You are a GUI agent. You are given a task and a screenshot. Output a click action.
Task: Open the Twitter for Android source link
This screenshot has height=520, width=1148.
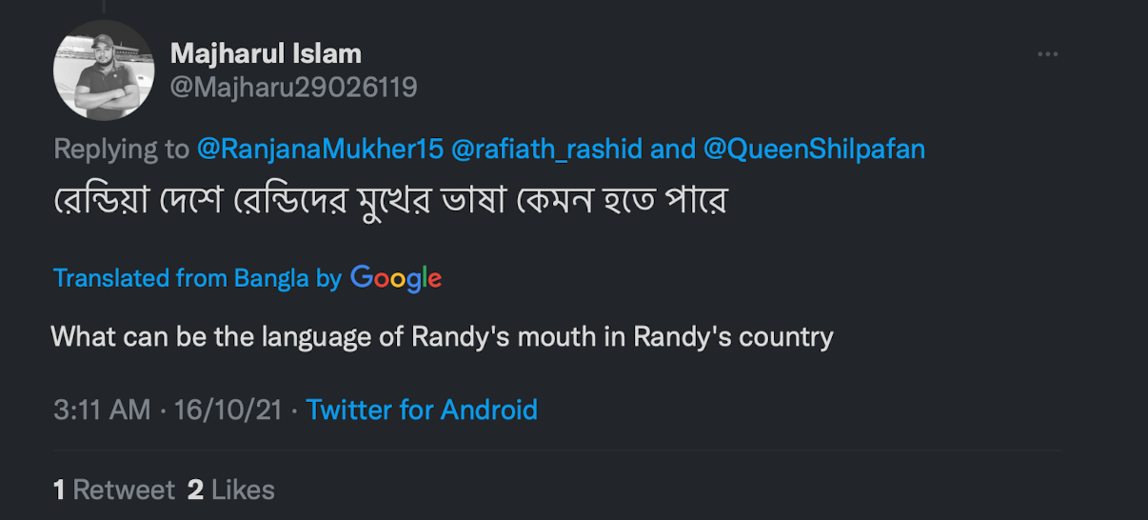[x=422, y=410]
